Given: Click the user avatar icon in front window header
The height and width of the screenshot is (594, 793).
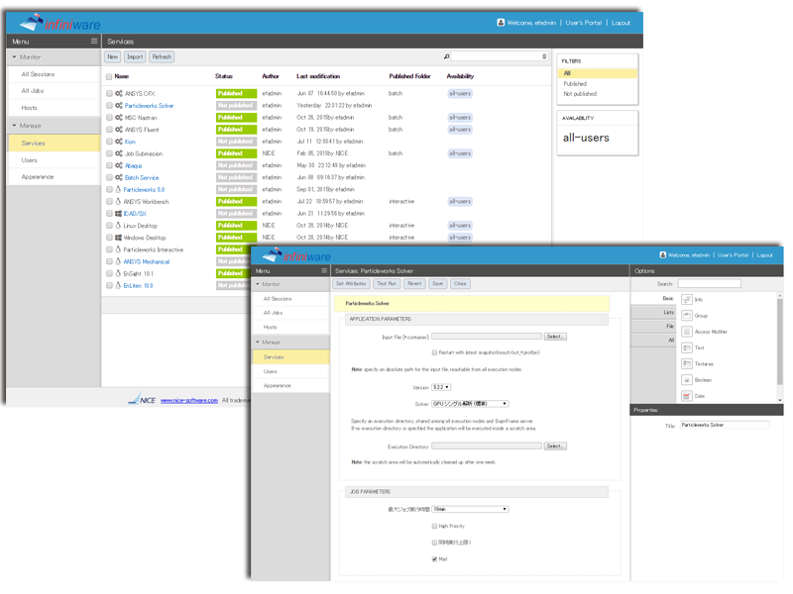Looking at the screenshot, I should pyautogui.click(x=662, y=255).
